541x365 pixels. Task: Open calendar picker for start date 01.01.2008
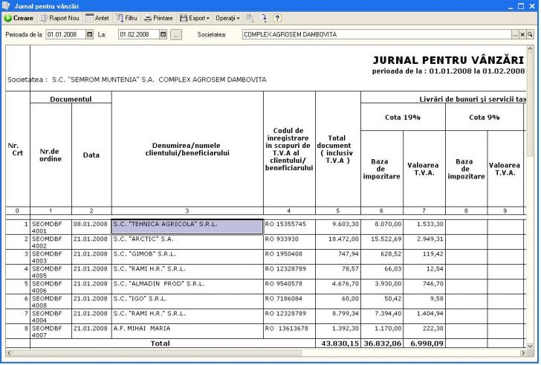click(x=89, y=34)
